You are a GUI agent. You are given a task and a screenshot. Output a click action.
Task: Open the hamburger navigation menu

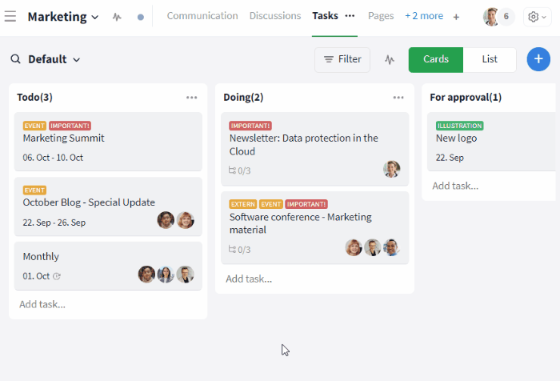[x=10, y=16]
